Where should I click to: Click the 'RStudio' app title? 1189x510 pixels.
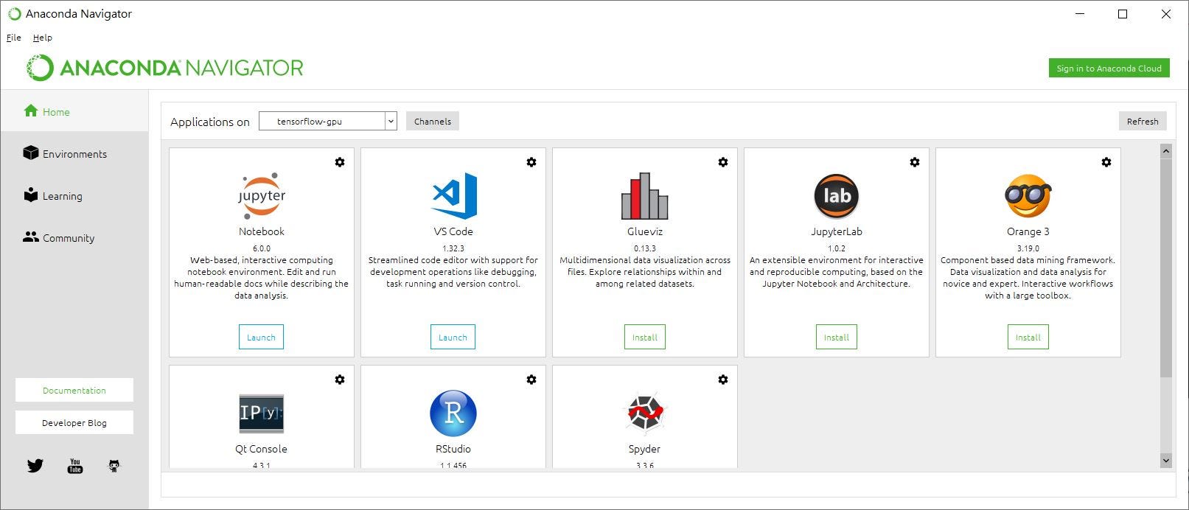(453, 449)
